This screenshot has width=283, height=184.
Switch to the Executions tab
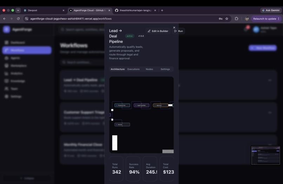click(x=133, y=69)
